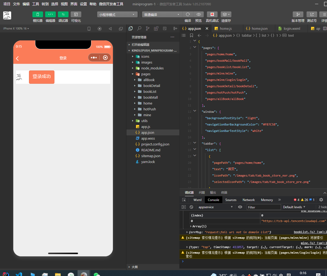Open the Default levels dropdown
This screenshot has width=327, height=276.
coord(294,207)
